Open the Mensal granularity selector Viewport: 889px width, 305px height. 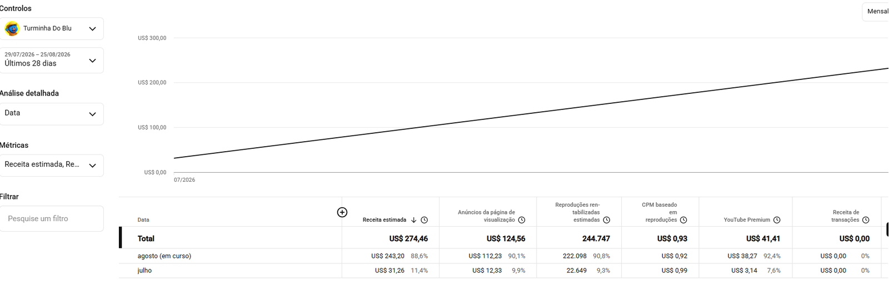coord(877,12)
